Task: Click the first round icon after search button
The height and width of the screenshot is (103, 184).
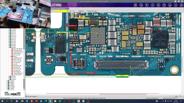Action: [71, 11]
